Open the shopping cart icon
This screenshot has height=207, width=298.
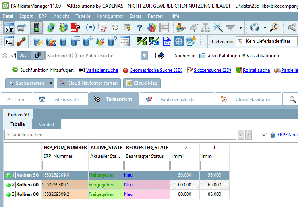click(x=22, y=28)
